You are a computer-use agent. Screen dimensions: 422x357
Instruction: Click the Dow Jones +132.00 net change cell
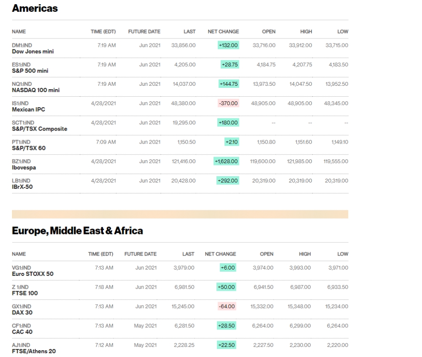click(228, 45)
